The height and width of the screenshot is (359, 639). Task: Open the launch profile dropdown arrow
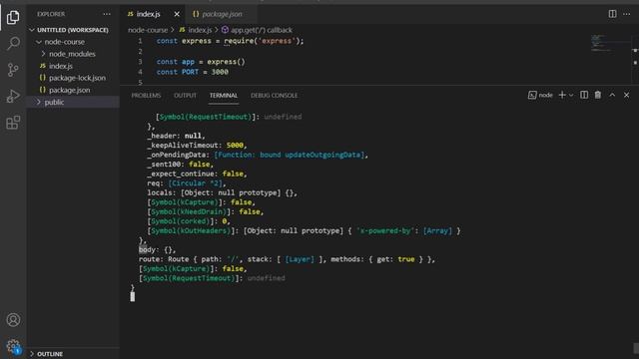571,95
